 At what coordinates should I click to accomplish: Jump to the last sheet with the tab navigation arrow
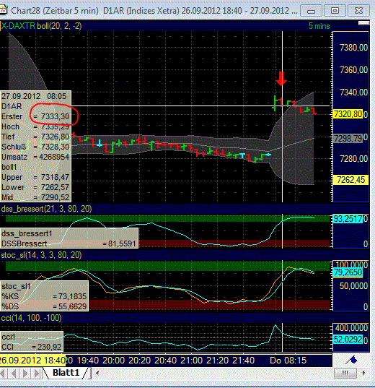(x=37, y=373)
